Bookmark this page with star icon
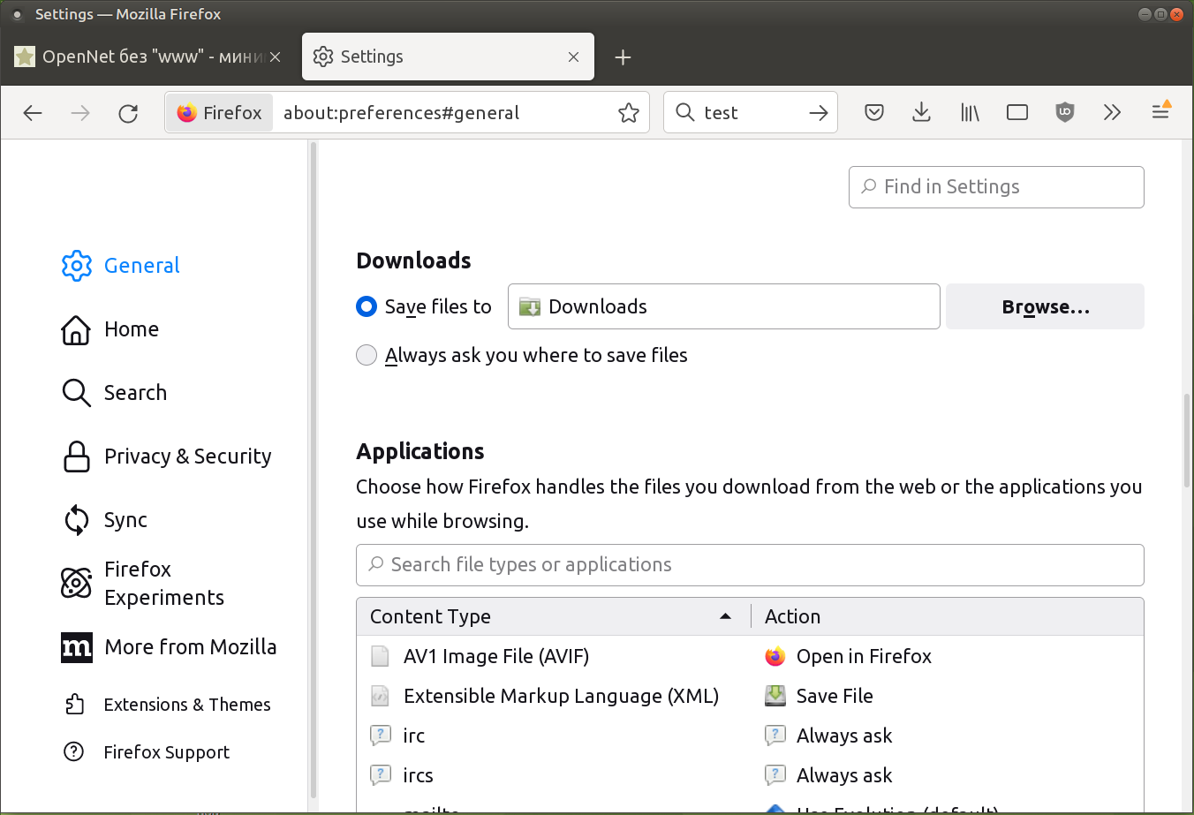This screenshot has width=1194, height=815. [x=629, y=113]
